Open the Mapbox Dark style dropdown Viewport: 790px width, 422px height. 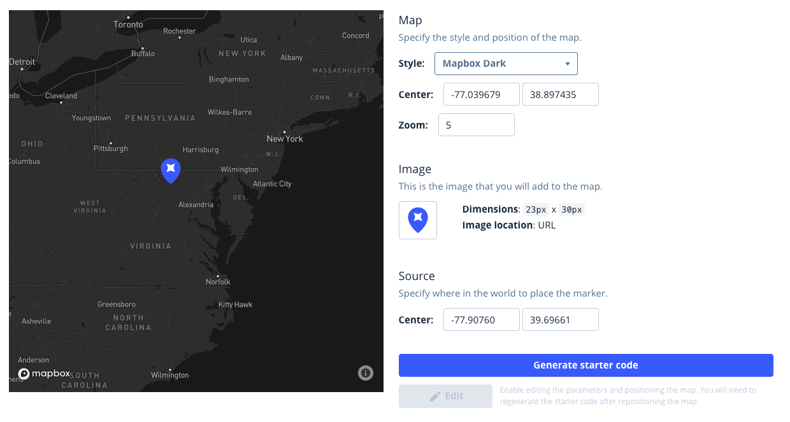(506, 64)
